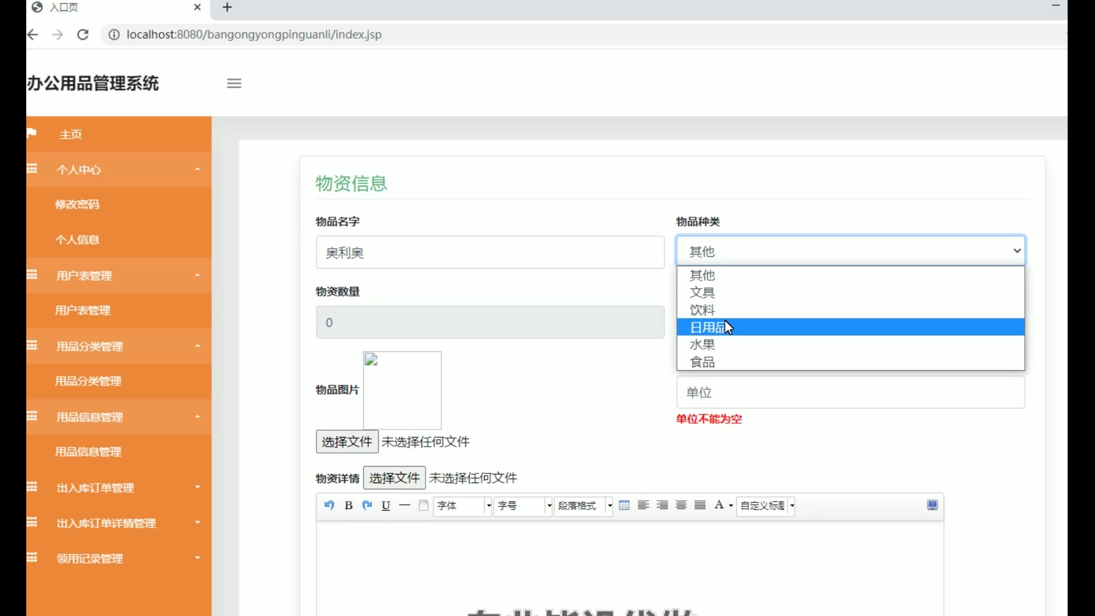Open 修改密码 sidebar link
The width and height of the screenshot is (1095, 616).
78,204
